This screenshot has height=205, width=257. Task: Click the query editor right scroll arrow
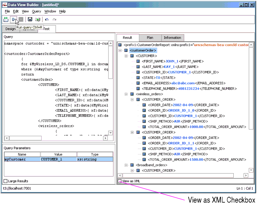pos(105,138)
